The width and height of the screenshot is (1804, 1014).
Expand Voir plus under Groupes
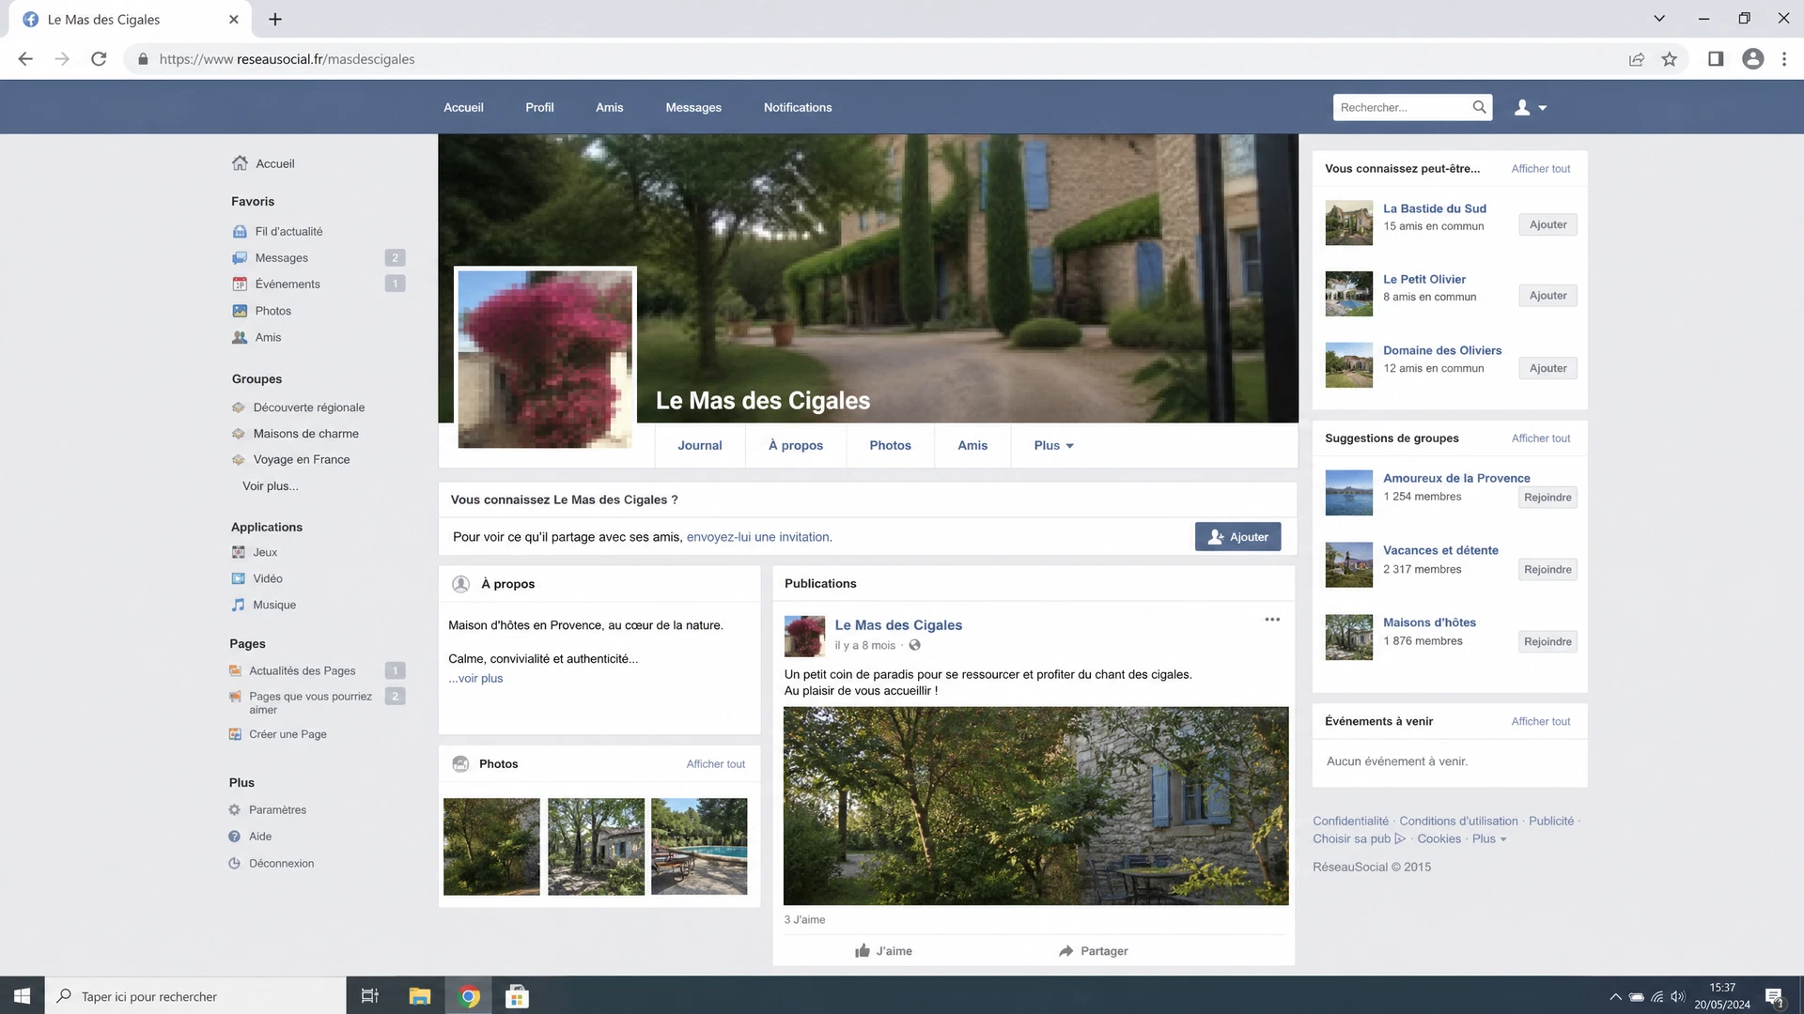(x=271, y=485)
